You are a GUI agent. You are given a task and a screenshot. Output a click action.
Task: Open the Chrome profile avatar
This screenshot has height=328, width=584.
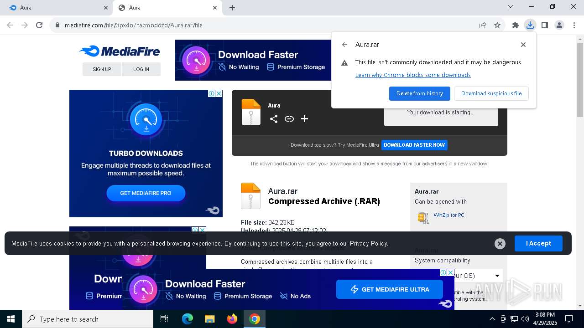[x=559, y=25]
